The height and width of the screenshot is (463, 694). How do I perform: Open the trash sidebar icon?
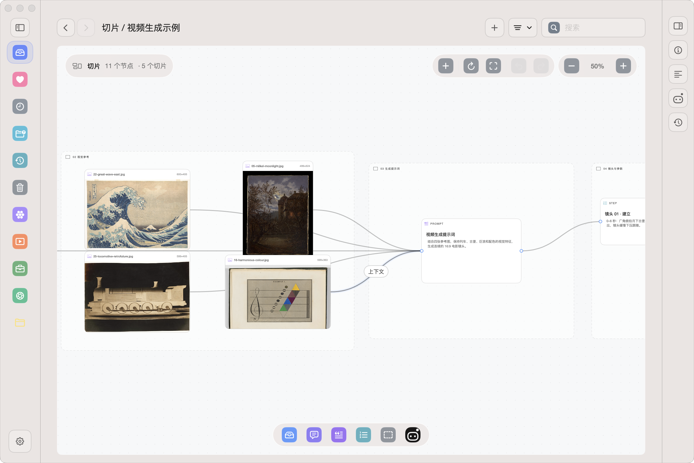20,187
